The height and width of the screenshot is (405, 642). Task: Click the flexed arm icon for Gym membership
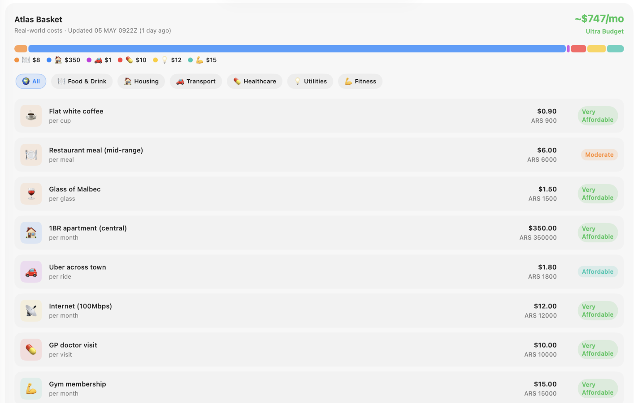coord(31,388)
